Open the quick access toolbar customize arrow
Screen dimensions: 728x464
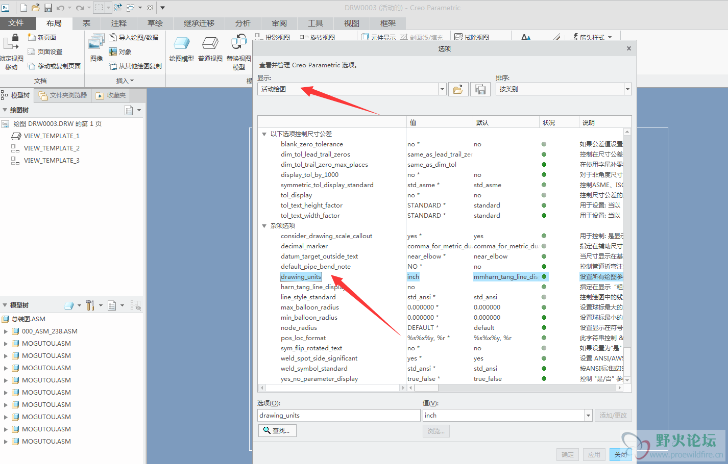point(163,8)
